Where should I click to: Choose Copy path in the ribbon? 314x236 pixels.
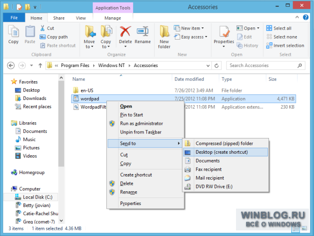[54, 37]
